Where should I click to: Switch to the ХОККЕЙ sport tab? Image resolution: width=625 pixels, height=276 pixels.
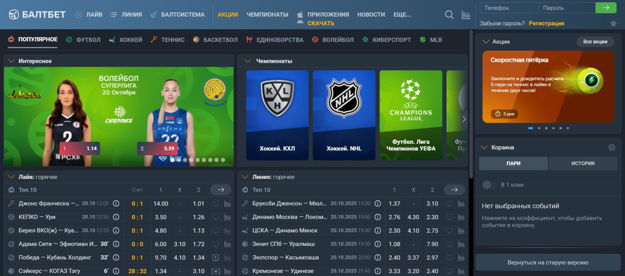click(x=126, y=40)
